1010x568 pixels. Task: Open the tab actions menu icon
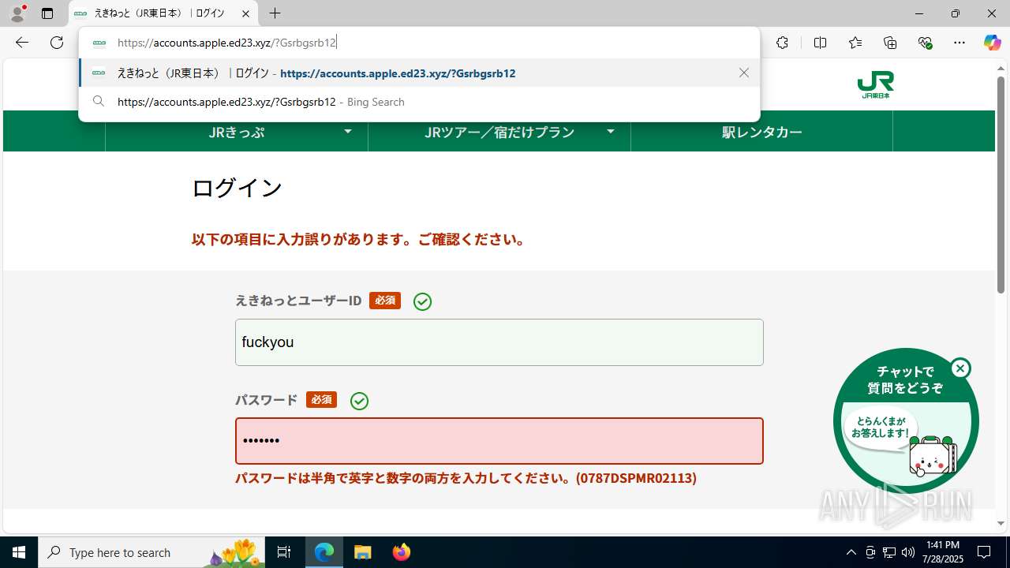point(47,13)
